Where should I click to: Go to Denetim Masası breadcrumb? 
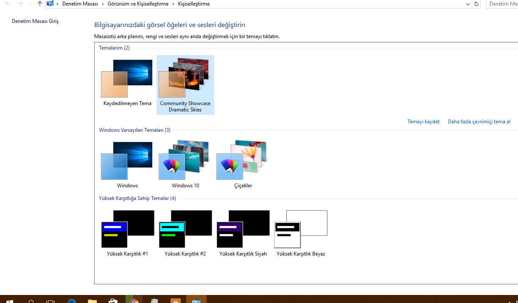pos(80,4)
